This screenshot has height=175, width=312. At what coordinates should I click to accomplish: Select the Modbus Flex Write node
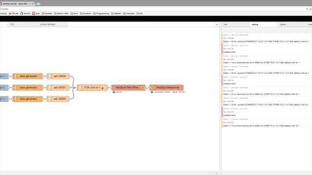pyautogui.click(x=128, y=87)
